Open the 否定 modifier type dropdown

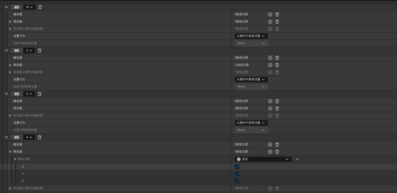point(263,159)
